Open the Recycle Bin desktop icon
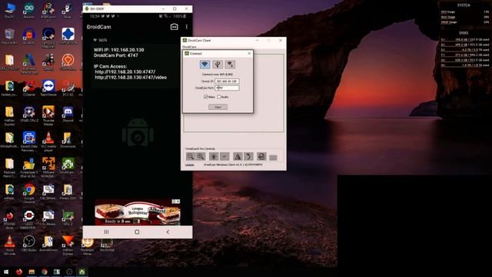This screenshot has height=277, width=492. tap(9, 36)
